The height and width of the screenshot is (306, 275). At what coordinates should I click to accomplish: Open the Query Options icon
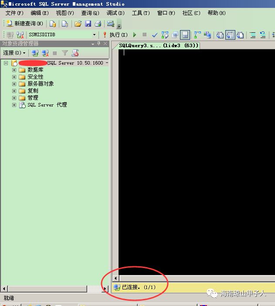click(175, 35)
